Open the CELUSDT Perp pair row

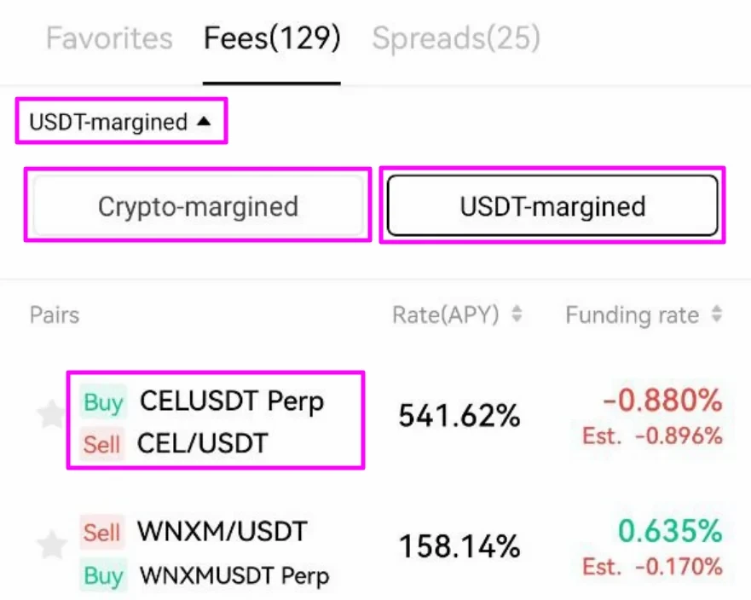click(x=232, y=401)
